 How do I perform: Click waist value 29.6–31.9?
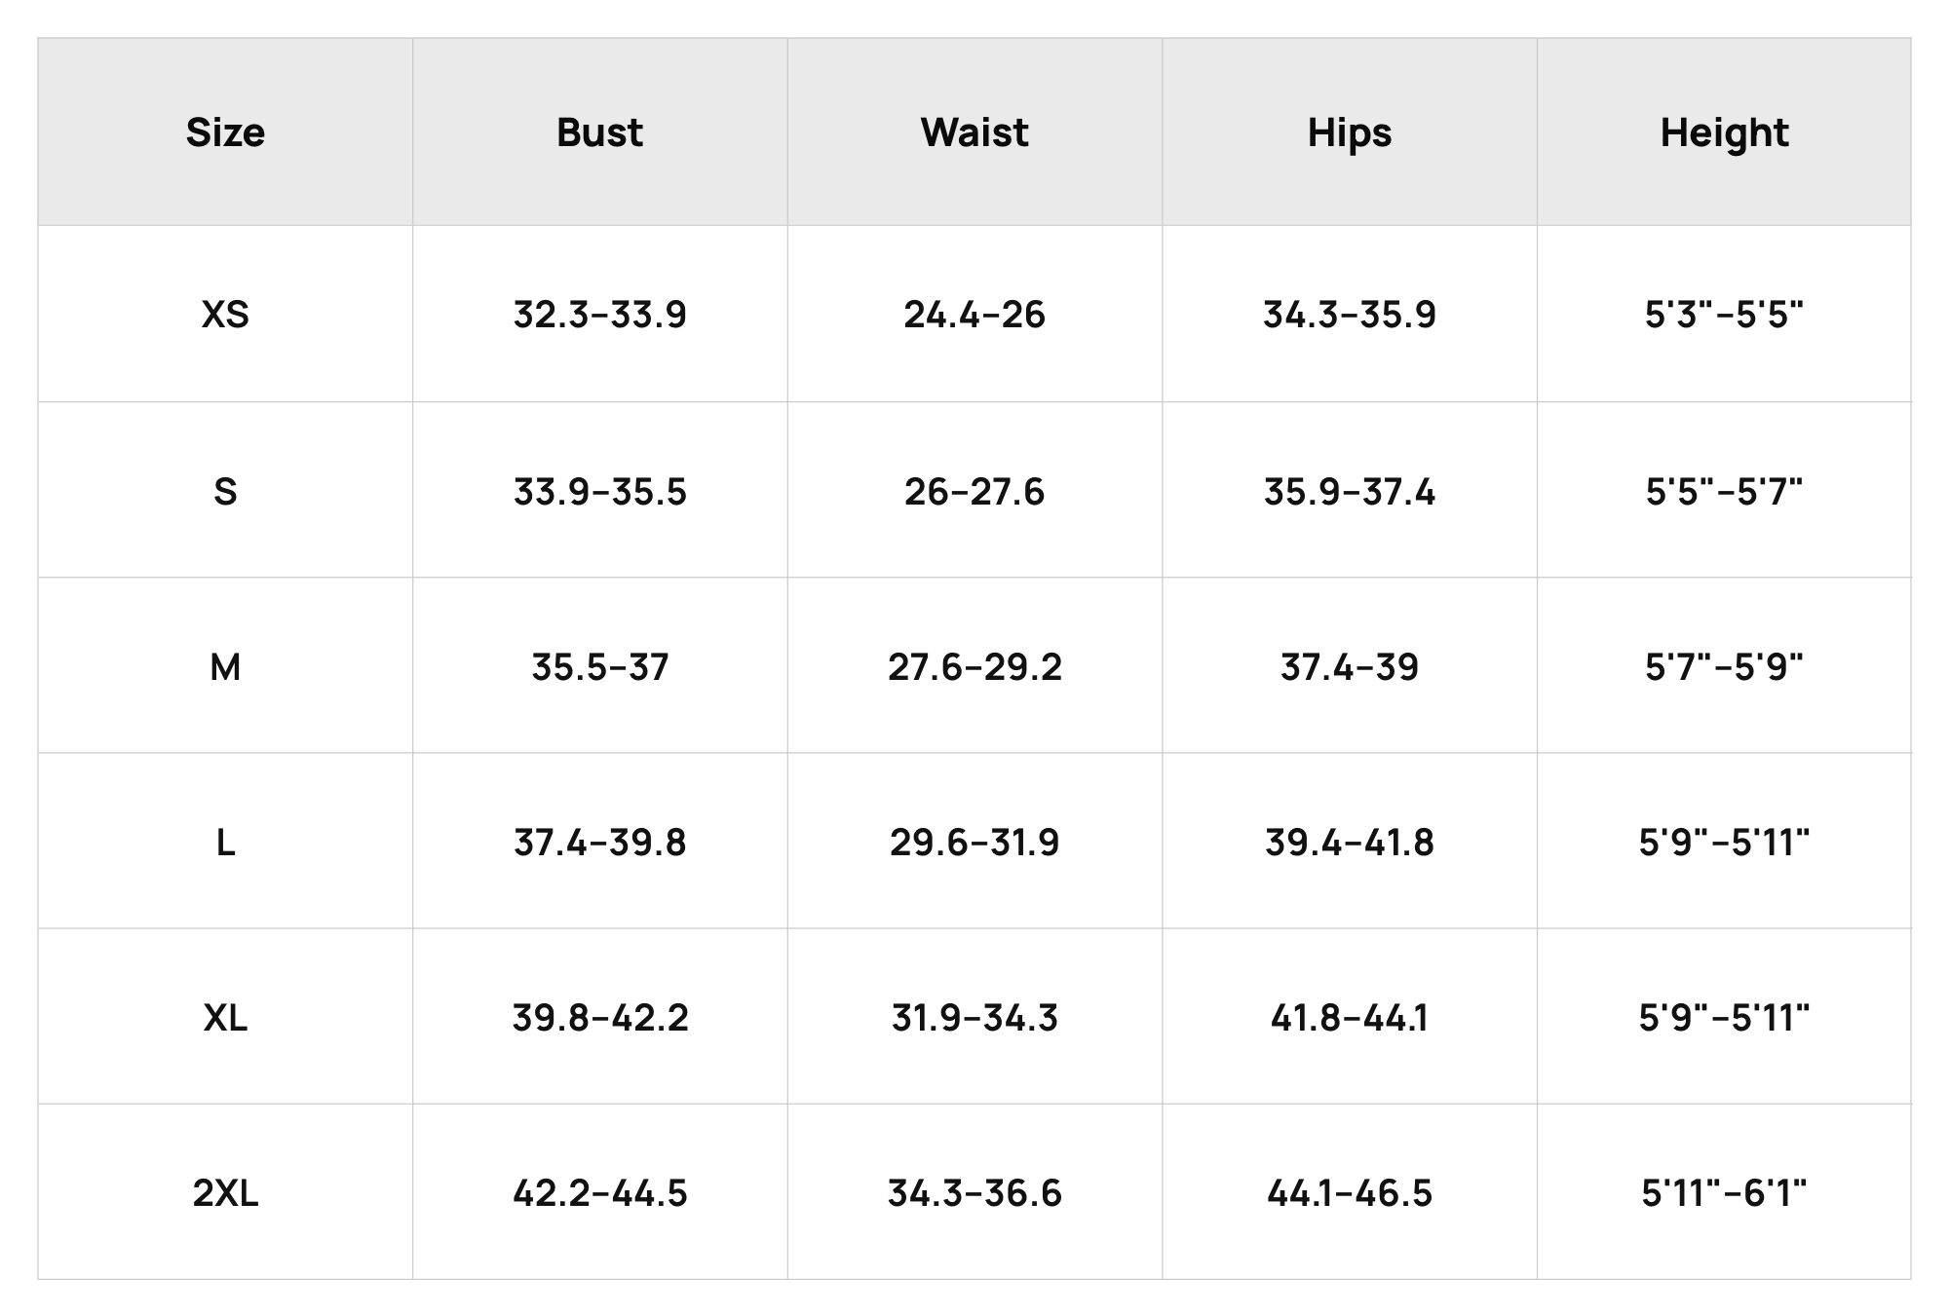tap(974, 843)
